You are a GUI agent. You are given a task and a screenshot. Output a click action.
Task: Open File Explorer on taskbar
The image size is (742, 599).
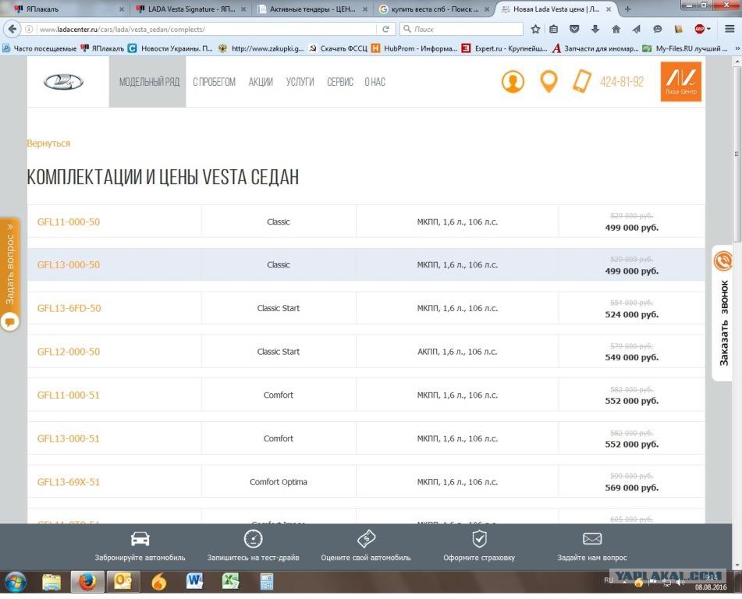[51, 582]
